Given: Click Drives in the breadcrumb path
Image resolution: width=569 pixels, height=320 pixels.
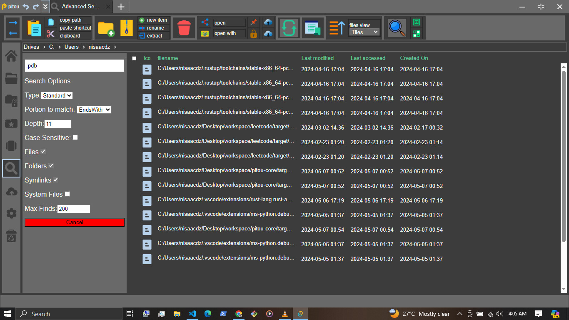Looking at the screenshot, I should point(31,47).
